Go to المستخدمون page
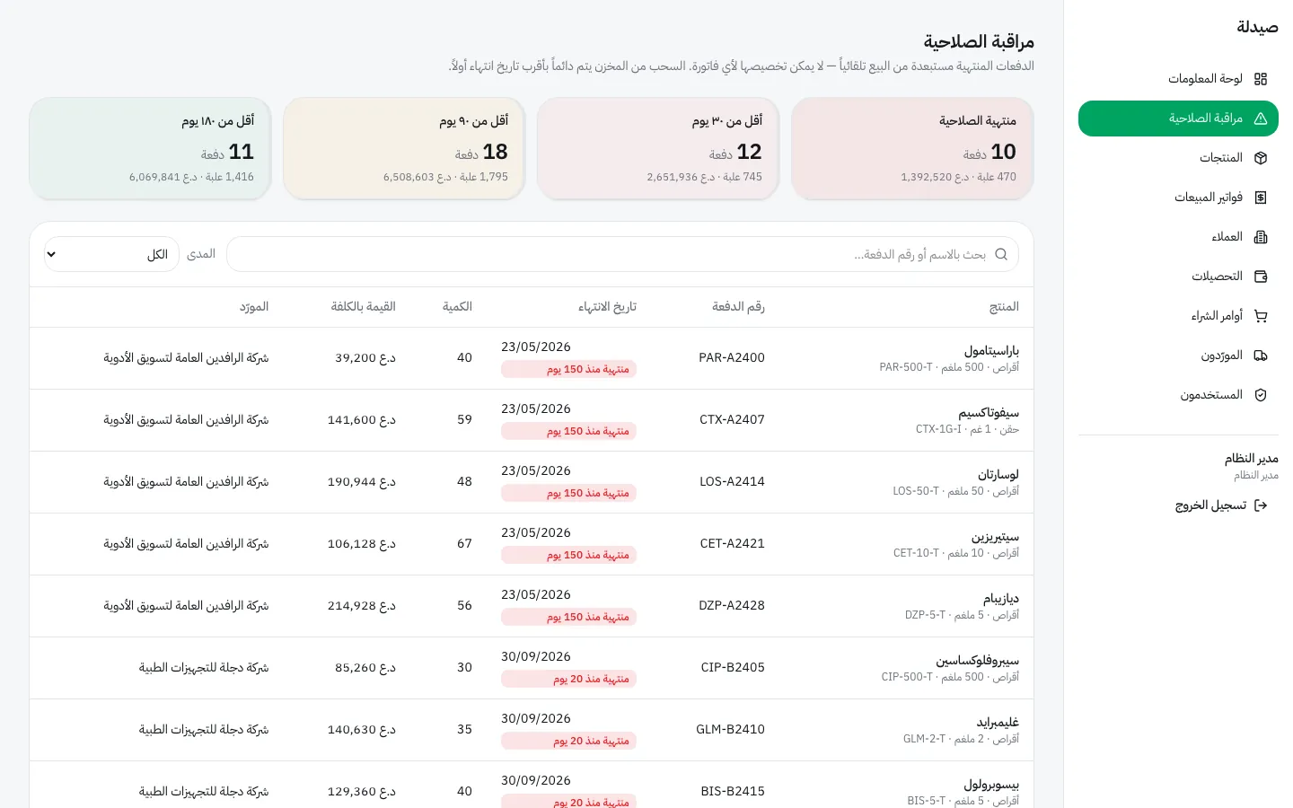The width and height of the screenshot is (1293, 808). pos(1178,395)
